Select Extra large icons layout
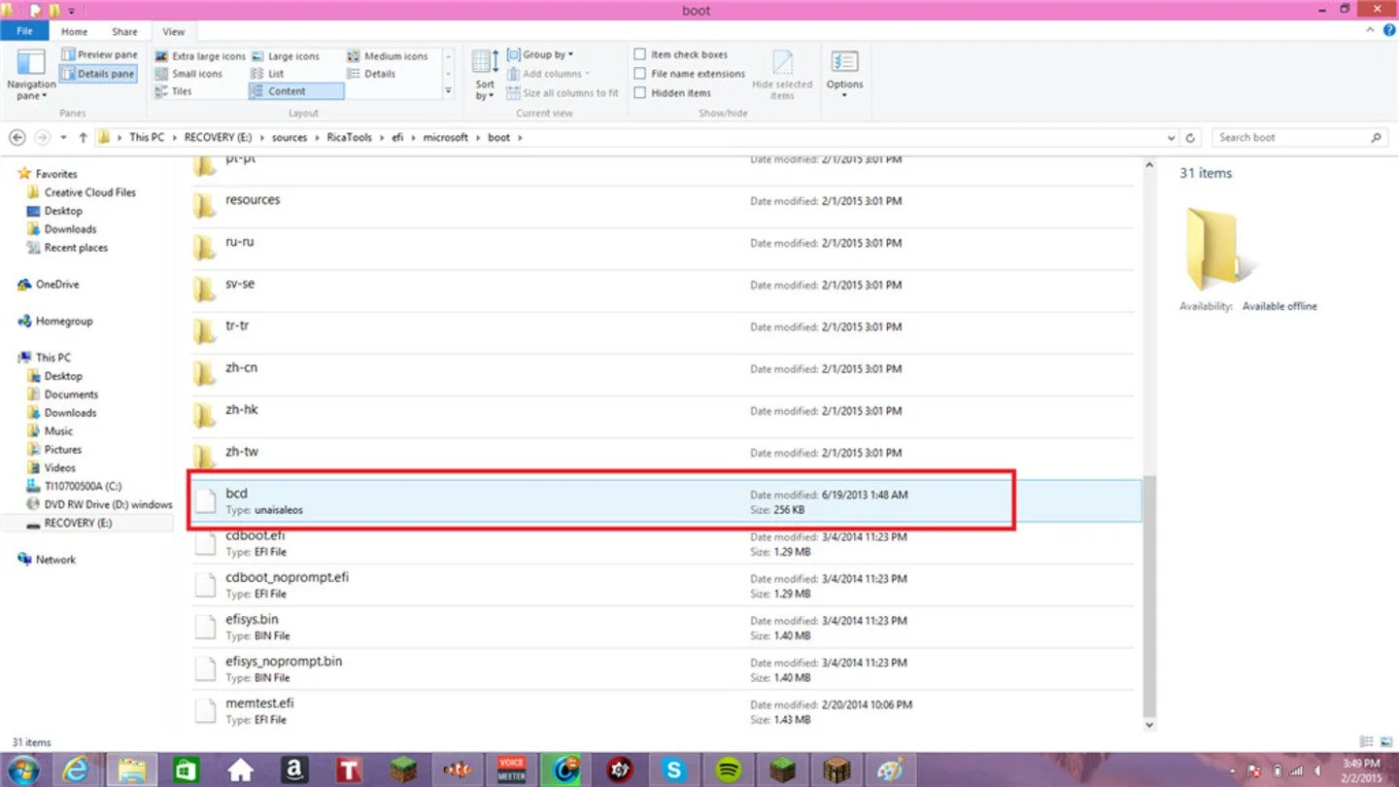The height and width of the screenshot is (787, 1399). click(x=200, y=56)
